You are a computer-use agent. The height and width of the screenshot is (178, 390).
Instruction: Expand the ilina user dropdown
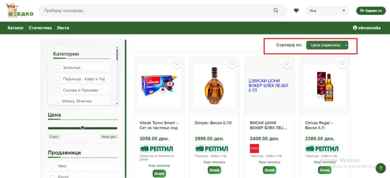[x=327, y=11]
